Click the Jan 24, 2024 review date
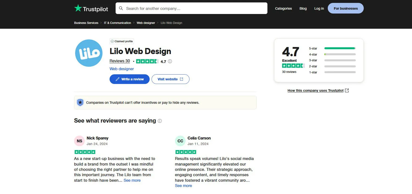Screen dimensions: 412x194 97,144
